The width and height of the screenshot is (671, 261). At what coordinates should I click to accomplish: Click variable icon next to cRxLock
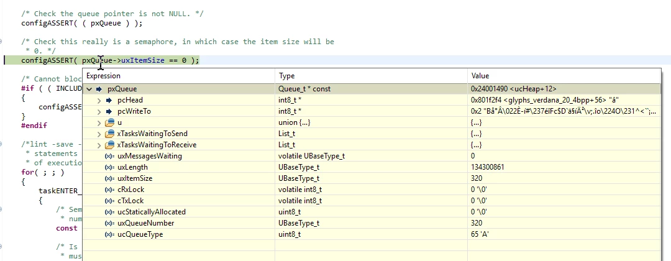pos(109,190)
